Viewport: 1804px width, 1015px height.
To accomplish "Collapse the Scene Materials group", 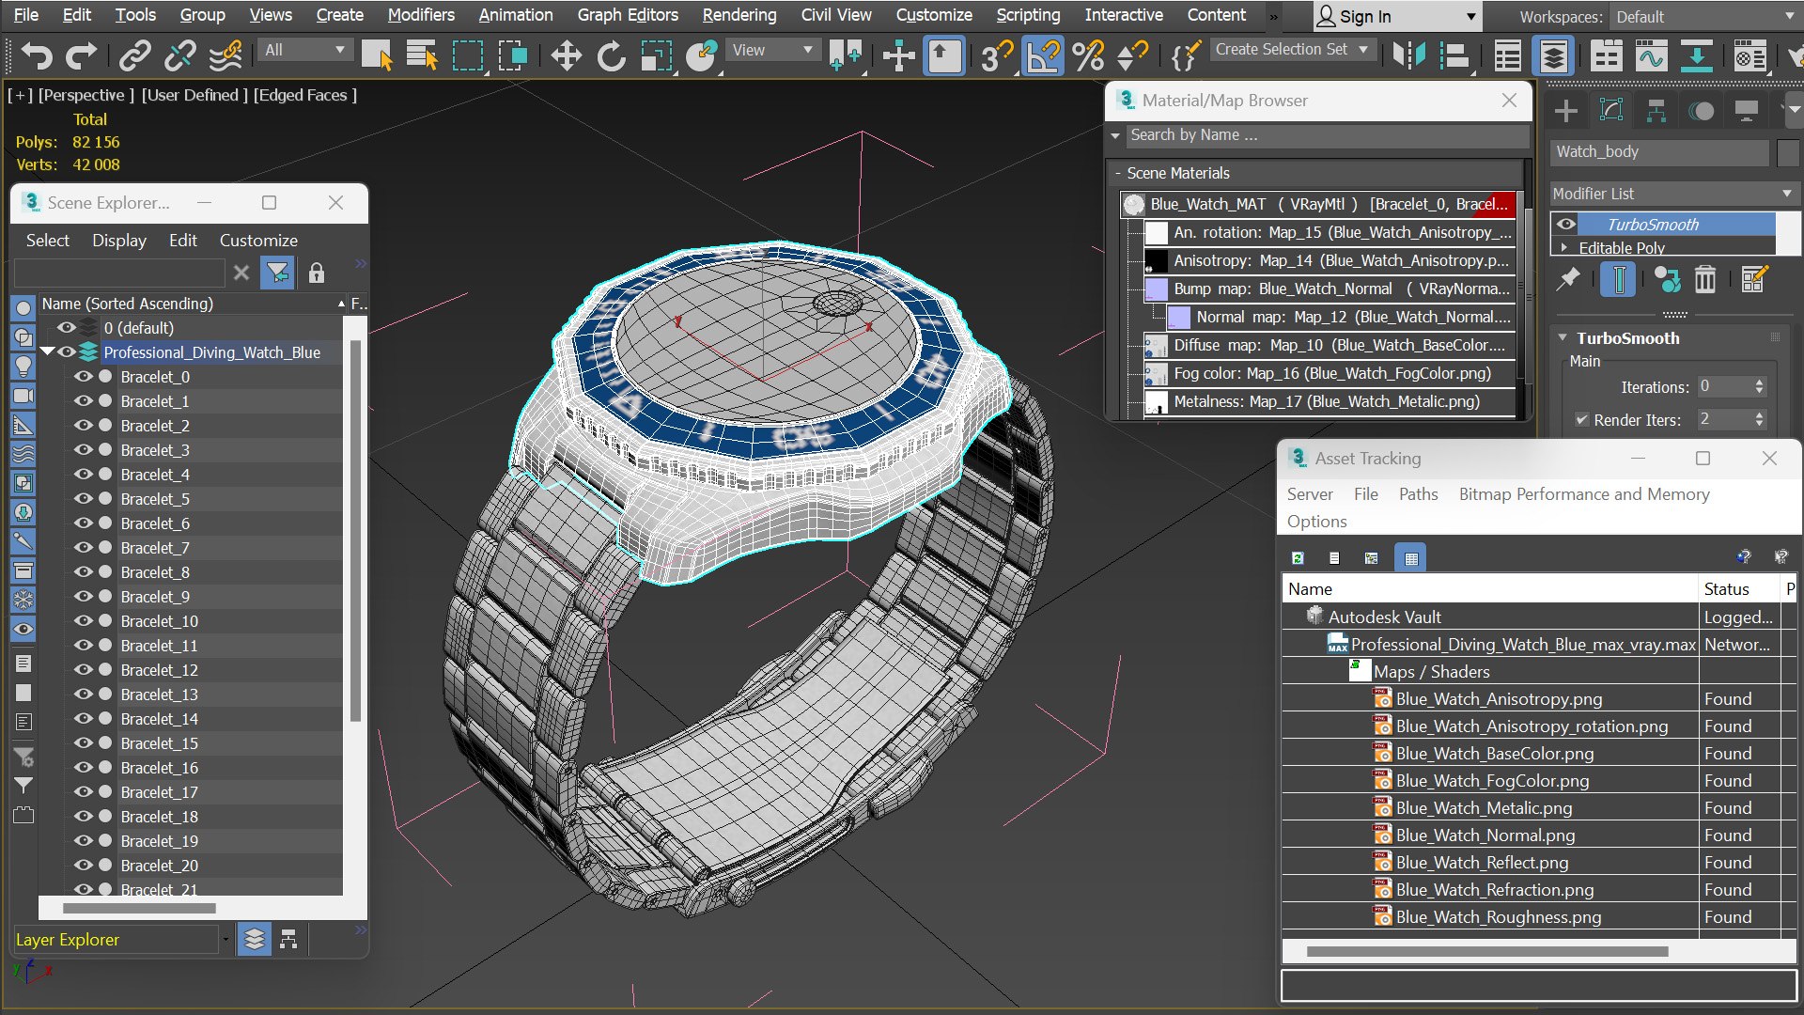I will point(1117,173).
